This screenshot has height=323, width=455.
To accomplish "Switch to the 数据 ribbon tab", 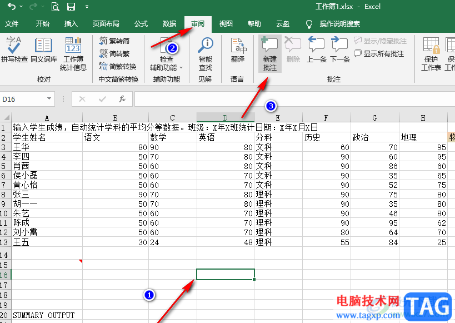I will pos(169,23).
